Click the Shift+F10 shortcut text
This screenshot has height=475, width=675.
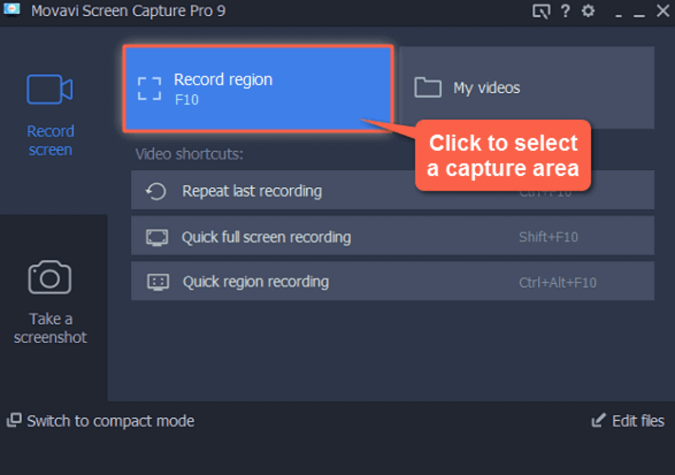tap(548, 237)
